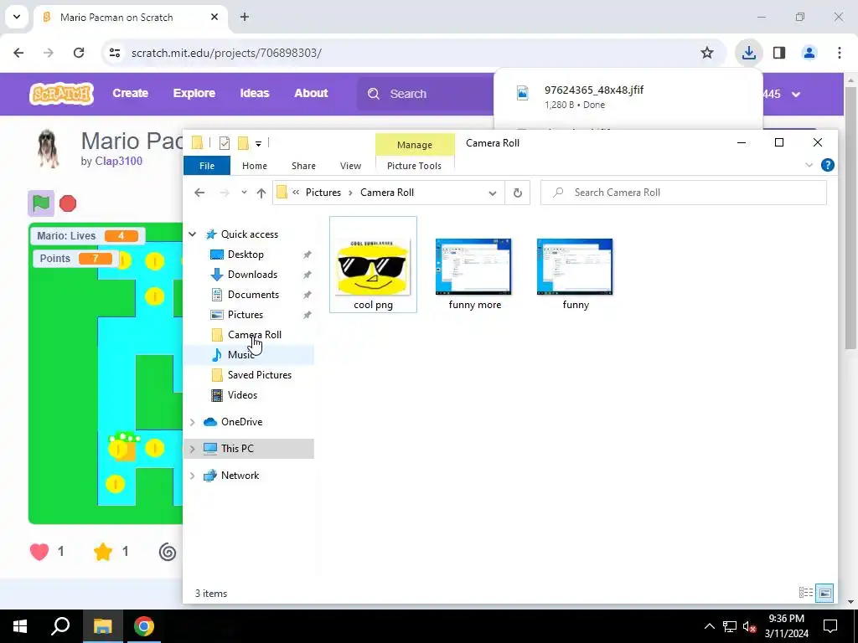Viewport: 858px width, 643px height.
Task: Show hidden system tray icons
Action: (709, 626)
